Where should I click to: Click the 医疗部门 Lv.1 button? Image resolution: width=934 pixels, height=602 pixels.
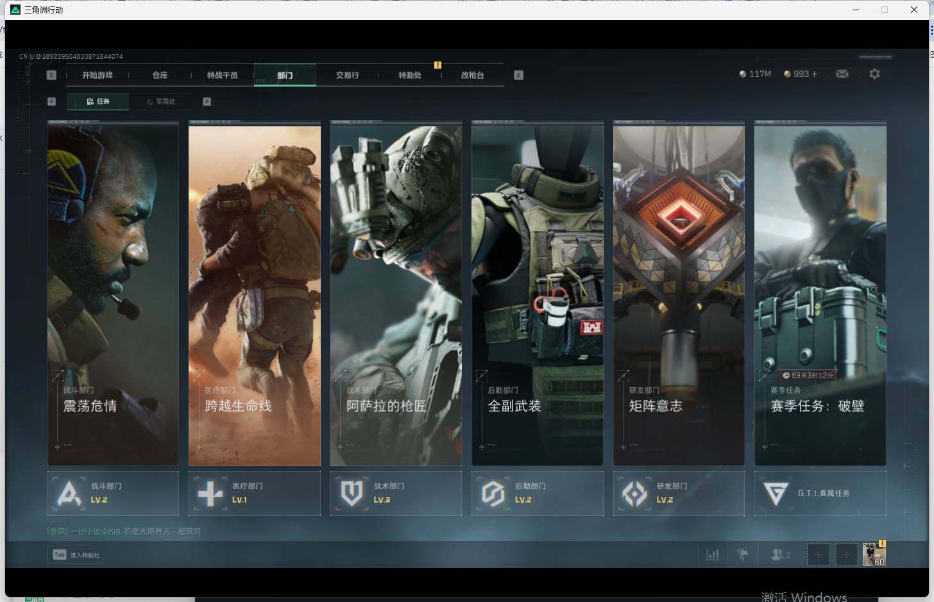click(x=255, y=494)
